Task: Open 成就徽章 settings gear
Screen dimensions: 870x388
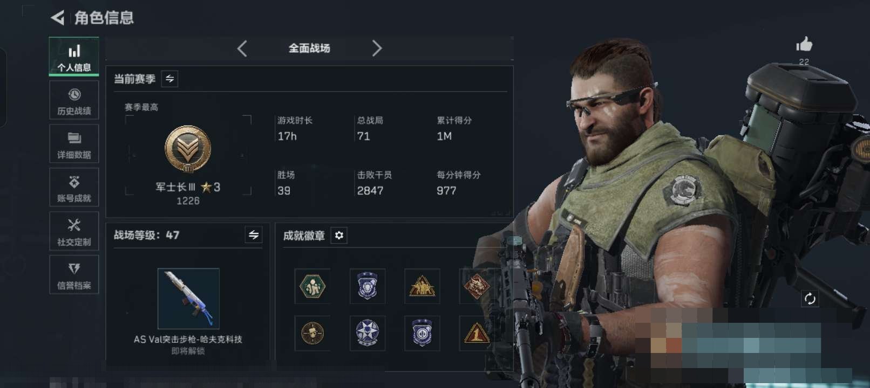Action: coord(339,235)
